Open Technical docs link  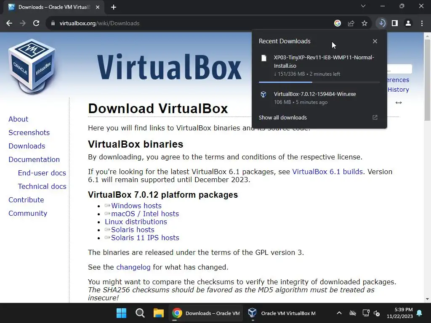tap(42, 186)
